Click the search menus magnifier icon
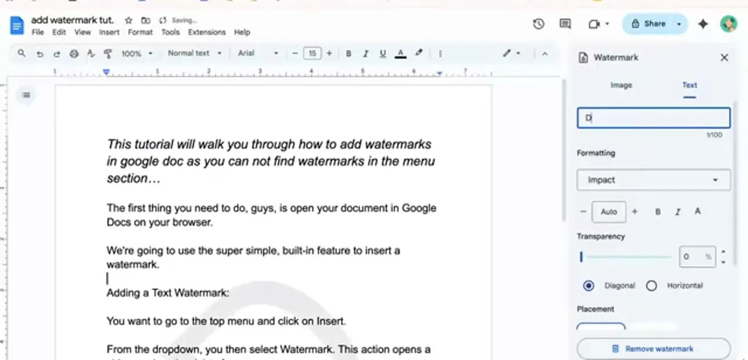The height and width of the screenshot is (360, 748). pos(22,53)
